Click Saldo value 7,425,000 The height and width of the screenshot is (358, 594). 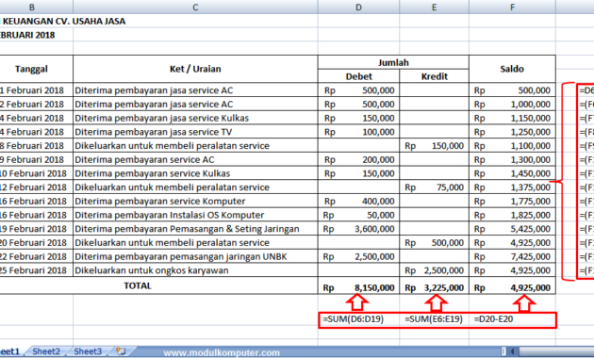(512, 256)
